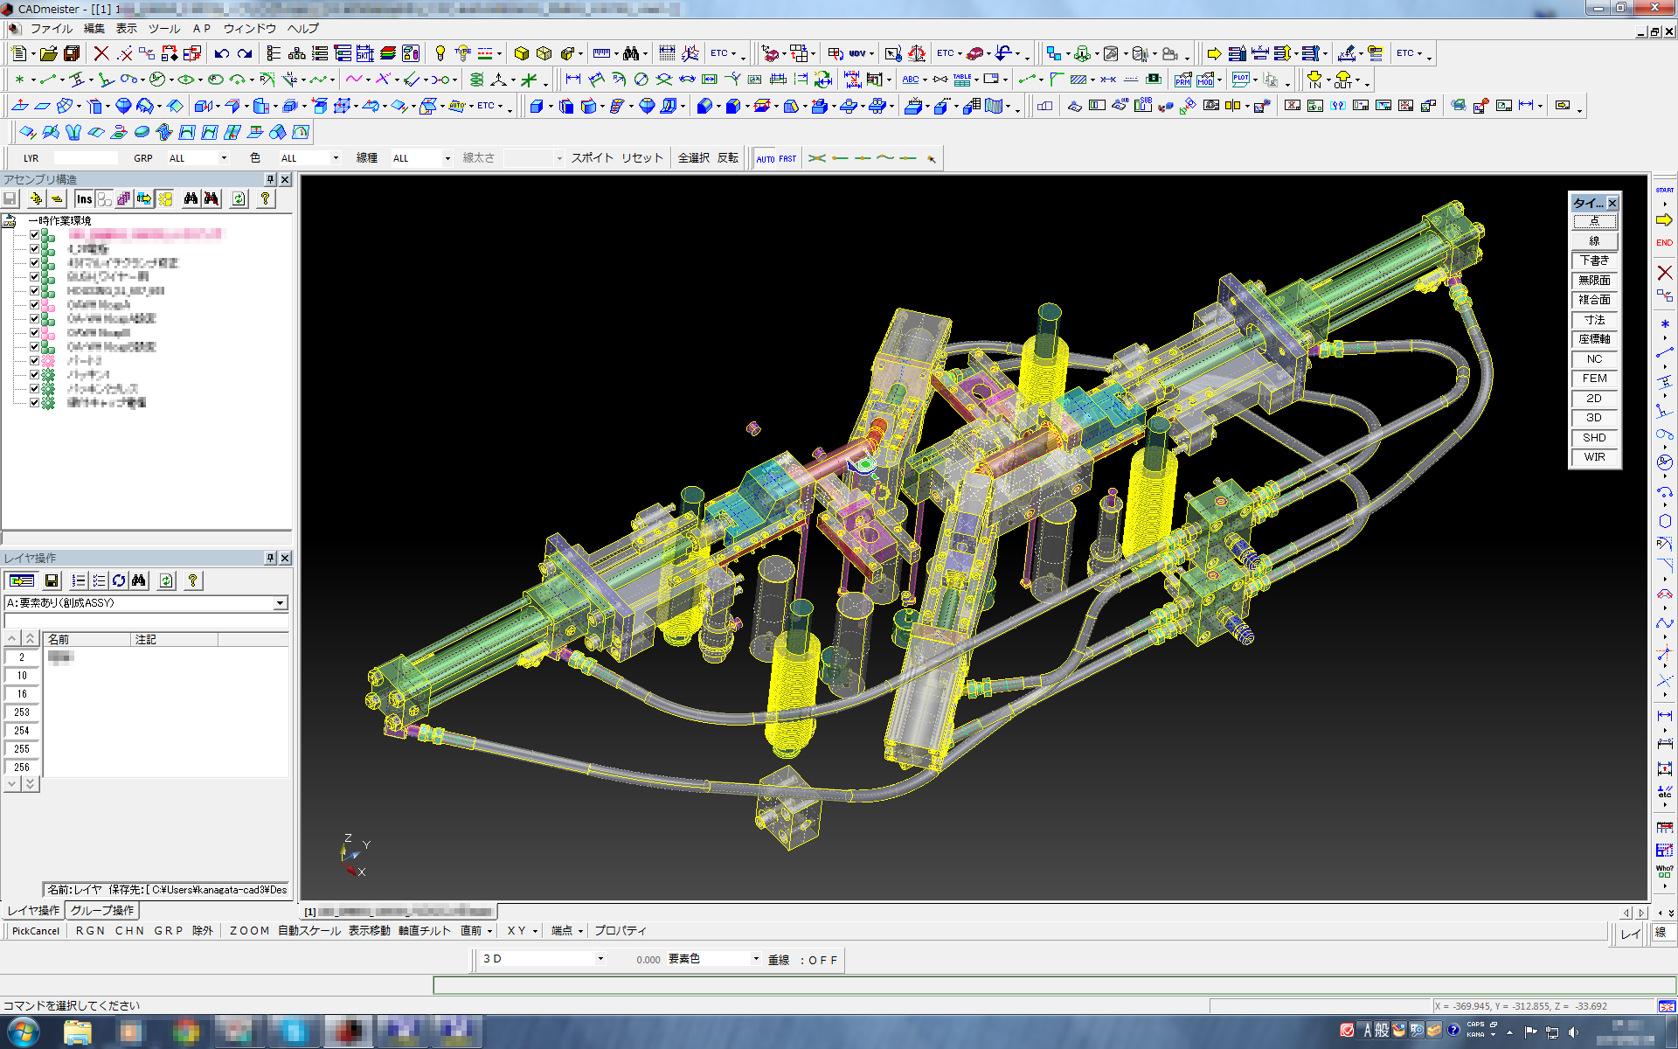Click the Undo arrow icon
The image size is (1678, 1049).
pos(222,53)
